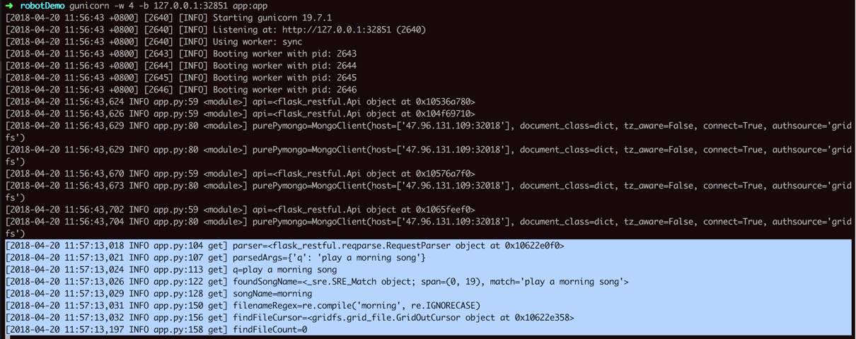The width and height of the screenshot is (856, 339).
Task: Click the parsedArgs log entry
Action: (329, 258)
